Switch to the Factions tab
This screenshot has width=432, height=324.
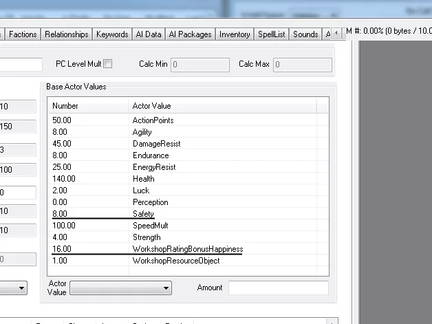[x=23, y=34]
